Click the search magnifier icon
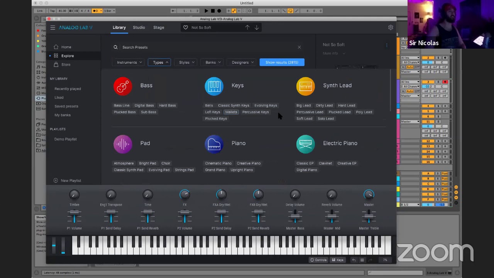494x278 pixels. click(115, 47)
